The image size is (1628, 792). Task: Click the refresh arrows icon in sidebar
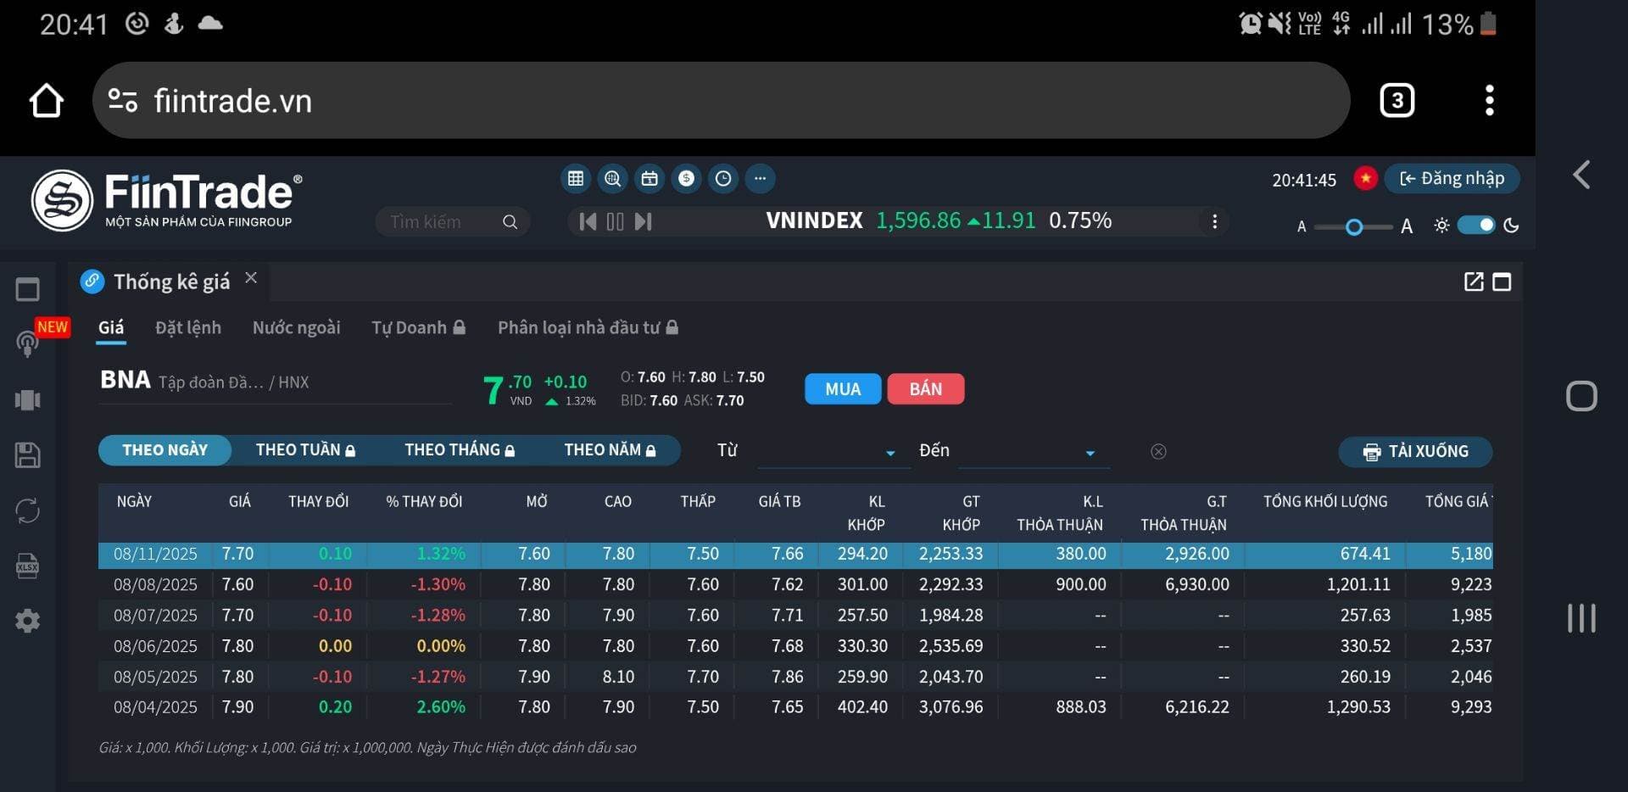click(27, 511)
